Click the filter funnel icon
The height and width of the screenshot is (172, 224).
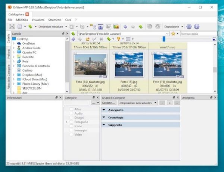[x=118, y=39]
